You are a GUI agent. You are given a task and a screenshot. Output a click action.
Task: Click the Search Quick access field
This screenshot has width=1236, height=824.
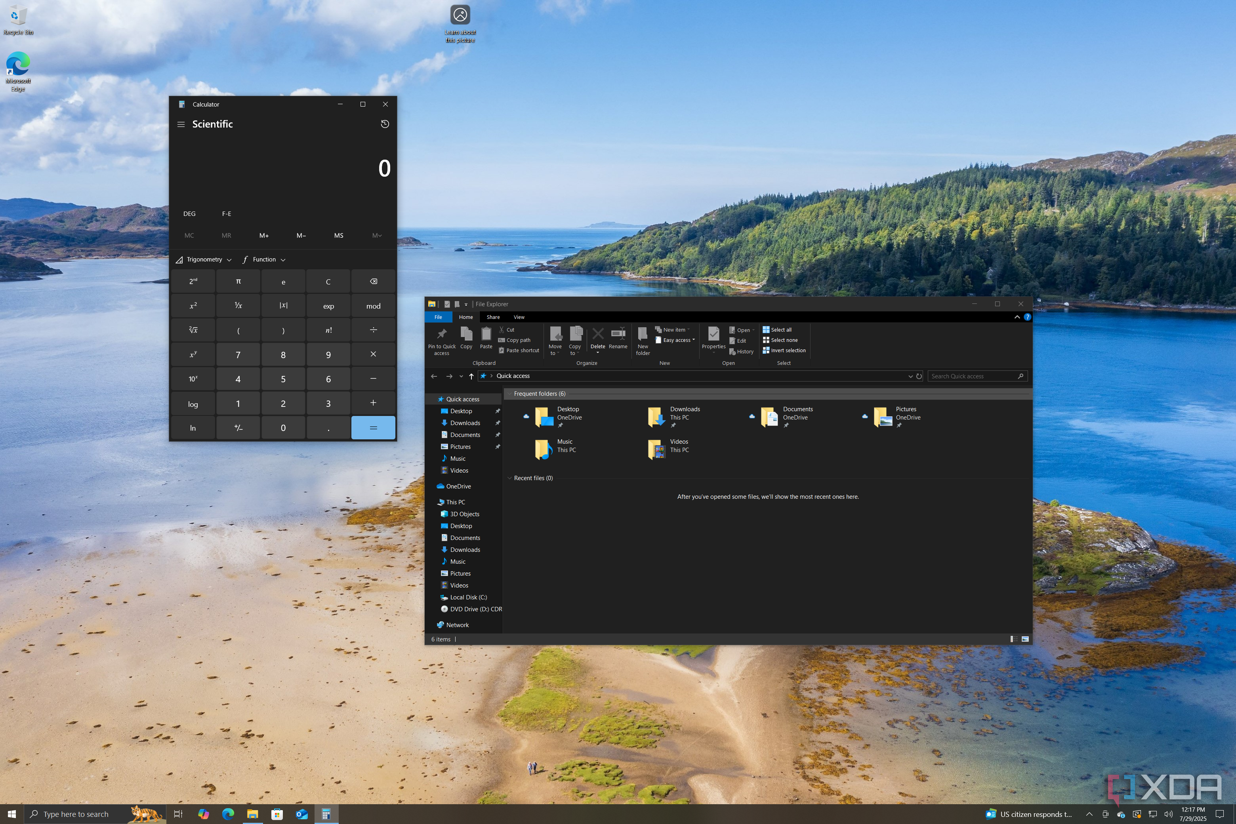[972, 376]
